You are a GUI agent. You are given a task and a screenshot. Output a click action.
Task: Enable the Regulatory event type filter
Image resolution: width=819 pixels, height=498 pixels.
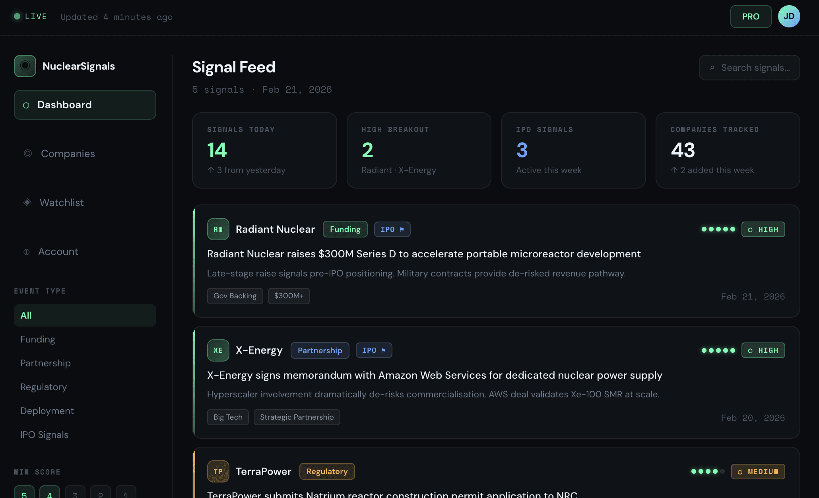click(43, 387)
